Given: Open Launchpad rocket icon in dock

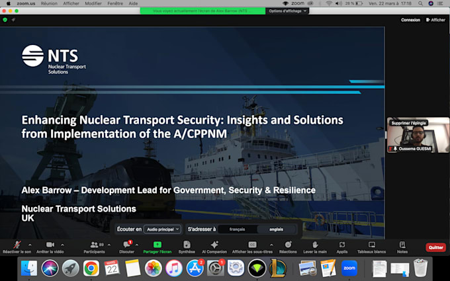Looking at the screenshot, I should 71,268.
